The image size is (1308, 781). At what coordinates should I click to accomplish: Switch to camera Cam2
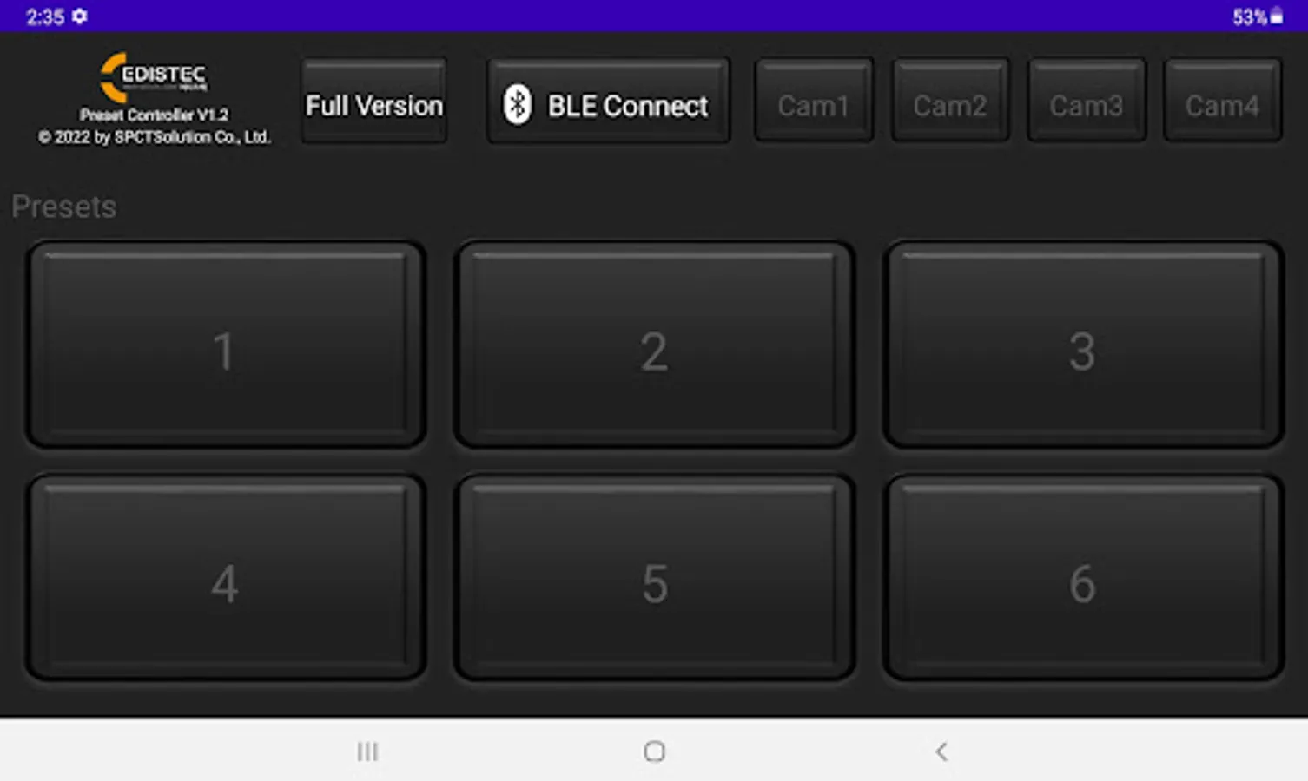(x=950, y=101)
